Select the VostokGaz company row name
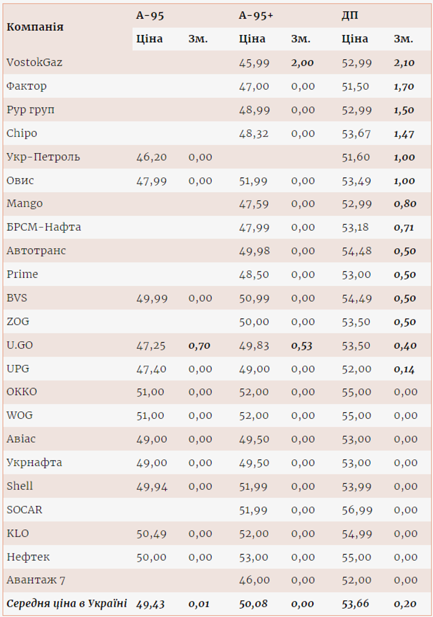This screenshot has width=433, height=617. click(x=34, y=62)
